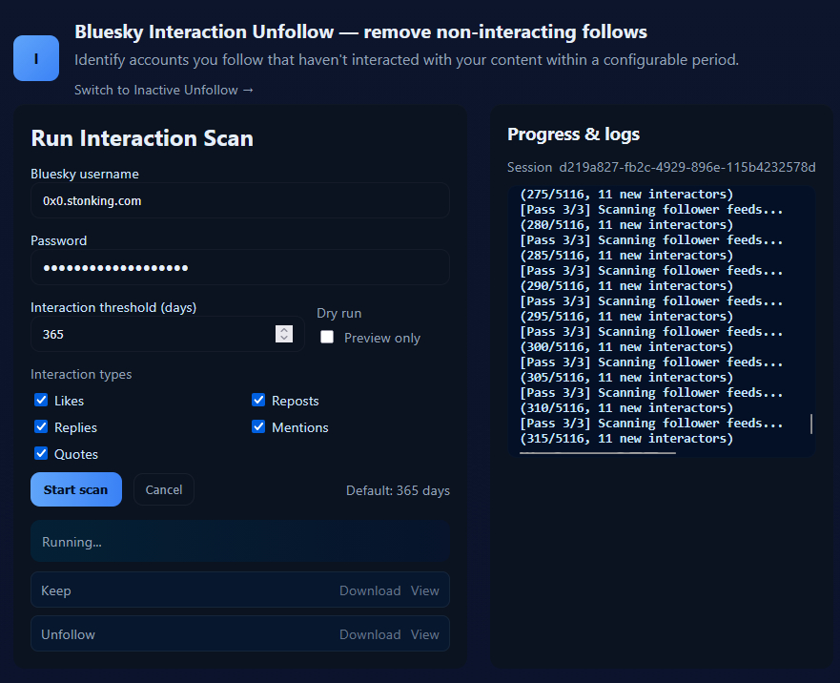840x683 pixels.
Task: Click the Interaction threshold days field
Action: click(x=153, y=335)
